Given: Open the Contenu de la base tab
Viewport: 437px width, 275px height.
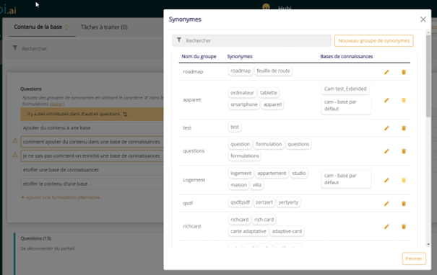Looking at the screenshot, I should pos(38,27).
